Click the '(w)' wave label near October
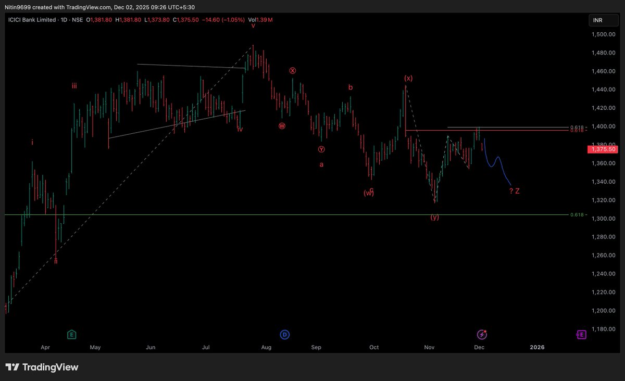Image resolution: width=625 pixels, height=381 pixels. (369, 193)
